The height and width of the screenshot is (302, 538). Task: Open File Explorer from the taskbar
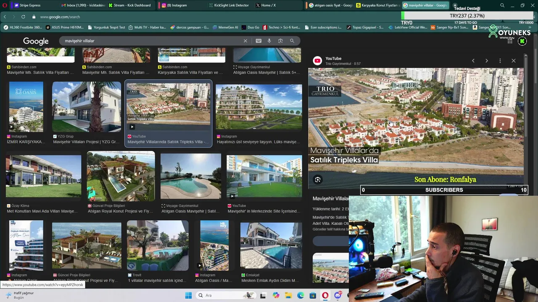[x=288, y=295]
